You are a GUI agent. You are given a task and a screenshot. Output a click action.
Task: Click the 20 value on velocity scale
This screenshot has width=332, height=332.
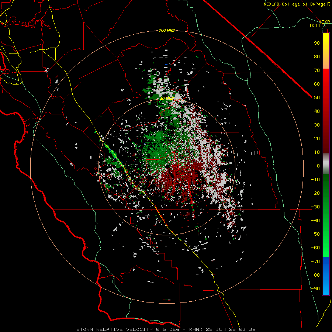click(x=317, y=138)
